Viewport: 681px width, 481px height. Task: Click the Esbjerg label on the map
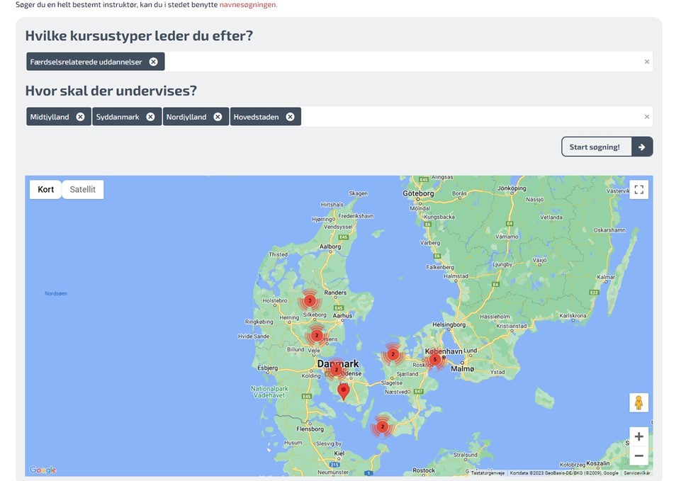(x=268, y=368)
